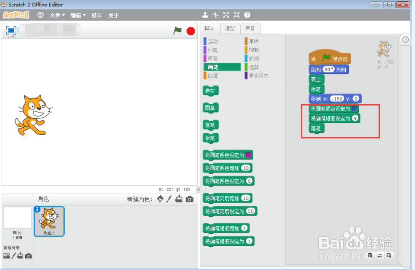
Task: Click the 抬笔 block in palette
Action: click(210, 138)
